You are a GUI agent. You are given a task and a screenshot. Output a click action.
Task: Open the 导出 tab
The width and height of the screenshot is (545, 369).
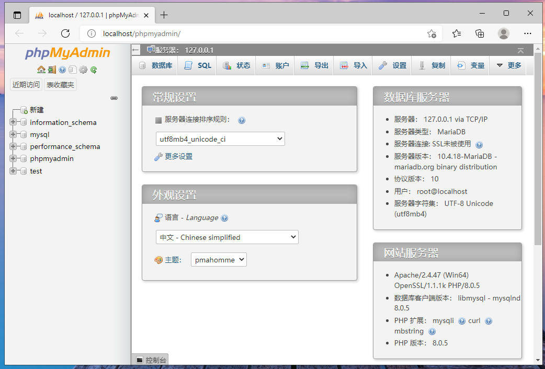[314, 65]
